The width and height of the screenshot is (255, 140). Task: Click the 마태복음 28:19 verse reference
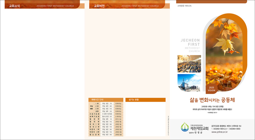212,112
